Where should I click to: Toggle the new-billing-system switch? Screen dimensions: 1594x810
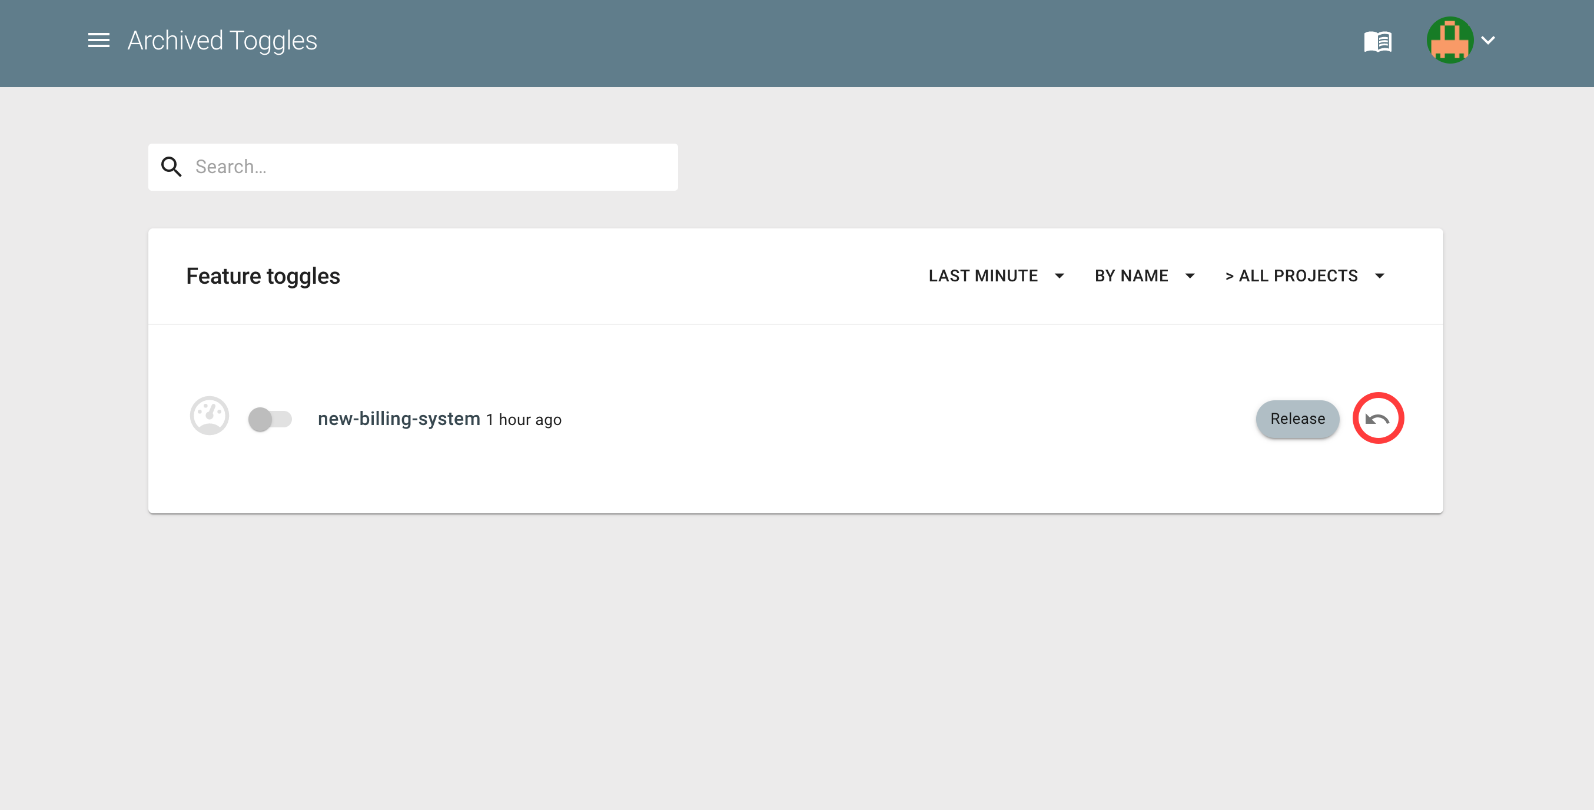270,419
